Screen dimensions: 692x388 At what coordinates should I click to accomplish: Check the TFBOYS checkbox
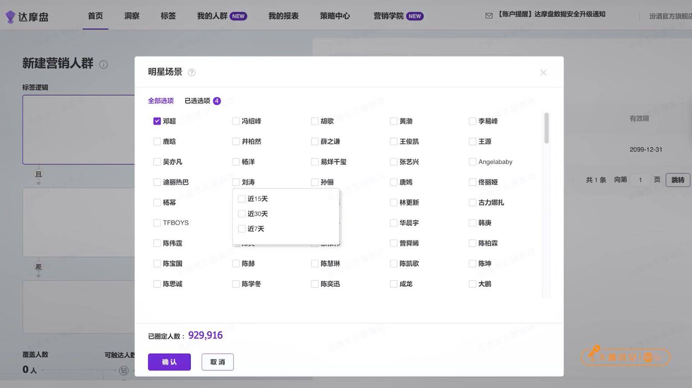coord(157,223)
